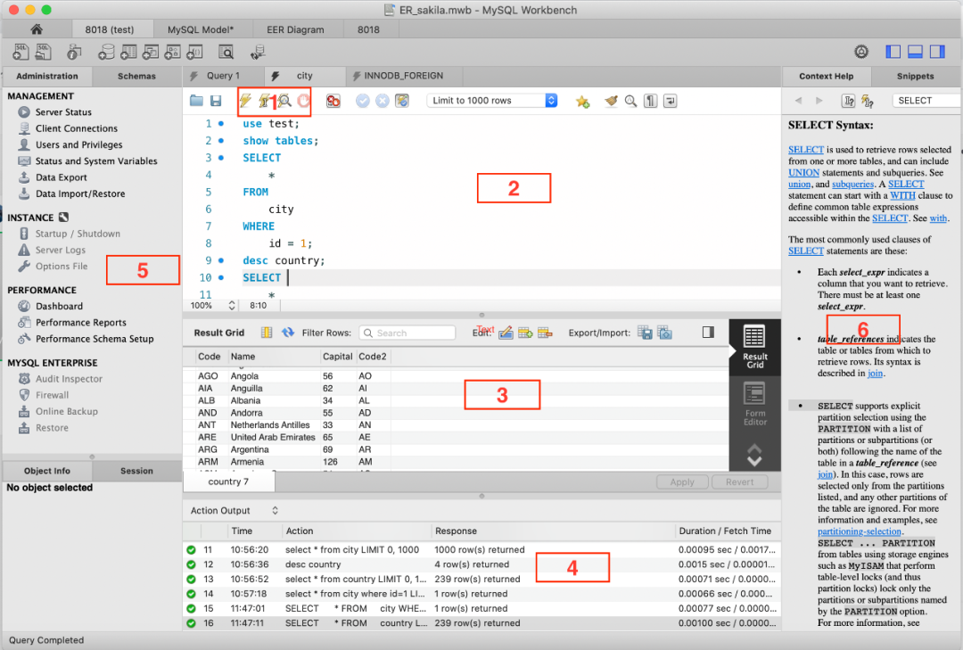
Task: Open a SQL script file via the folder icon
Action: click(196, 102)
